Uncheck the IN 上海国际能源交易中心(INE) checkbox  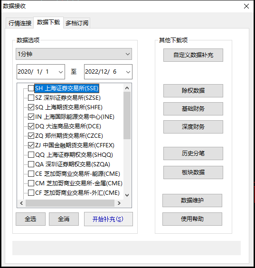pyautogui.click(x=31, y=117)
